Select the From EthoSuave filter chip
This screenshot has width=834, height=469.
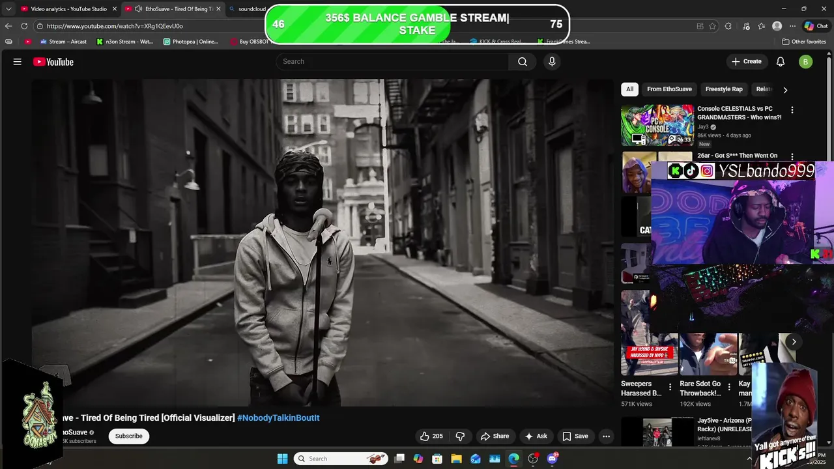click(669, 89)
